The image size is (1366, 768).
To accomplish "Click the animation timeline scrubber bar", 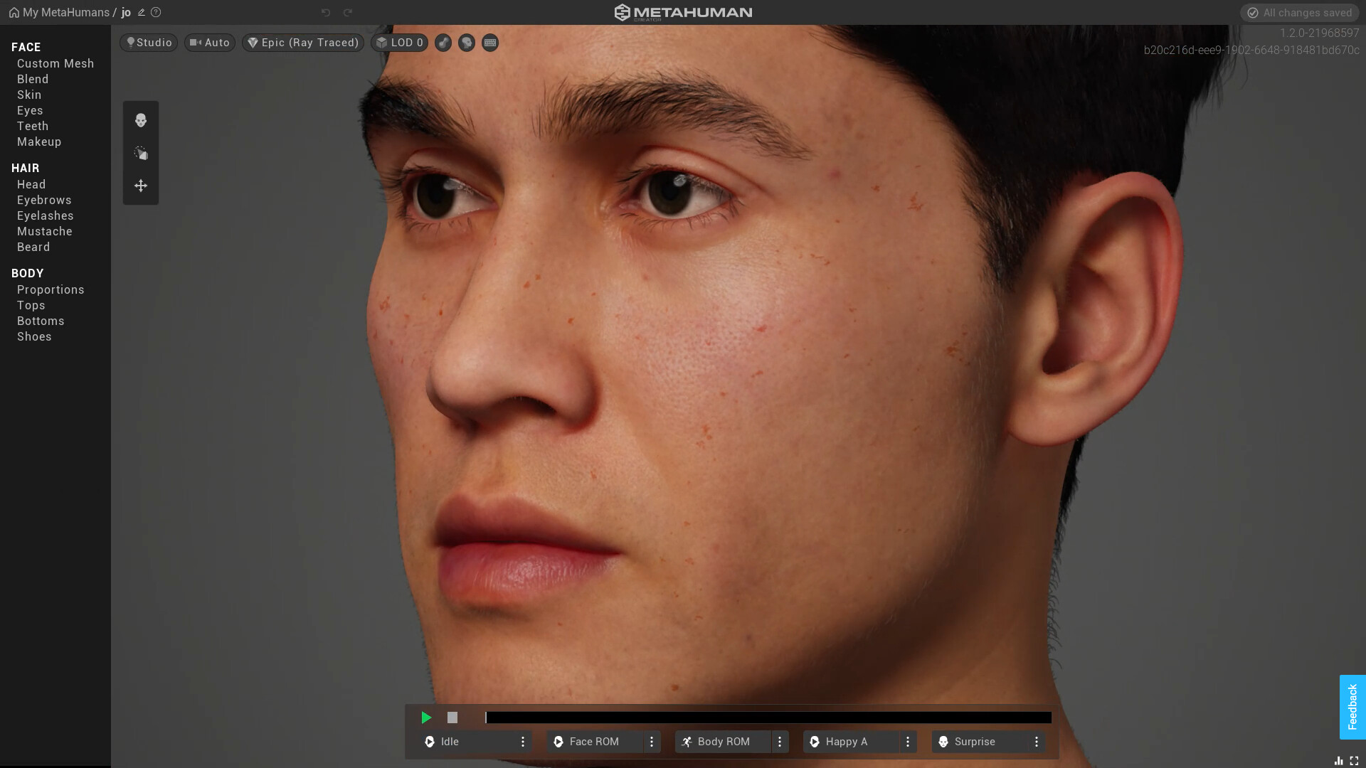I will coord(768,718).
